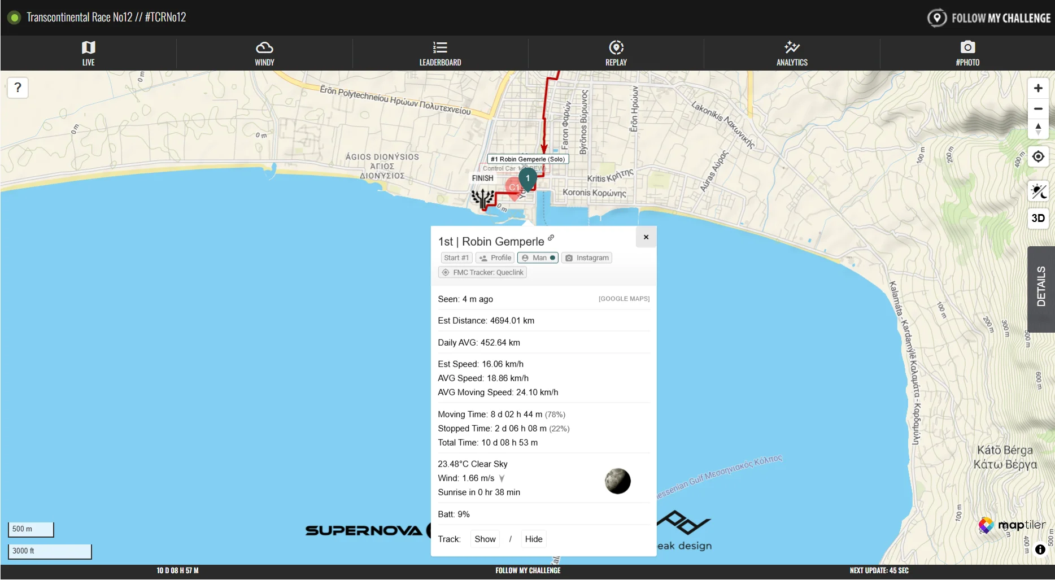The image size is (1055, 580).
Task: Switch to the Analytics tab
Action: pyautogui.click(x=792, y=53)
